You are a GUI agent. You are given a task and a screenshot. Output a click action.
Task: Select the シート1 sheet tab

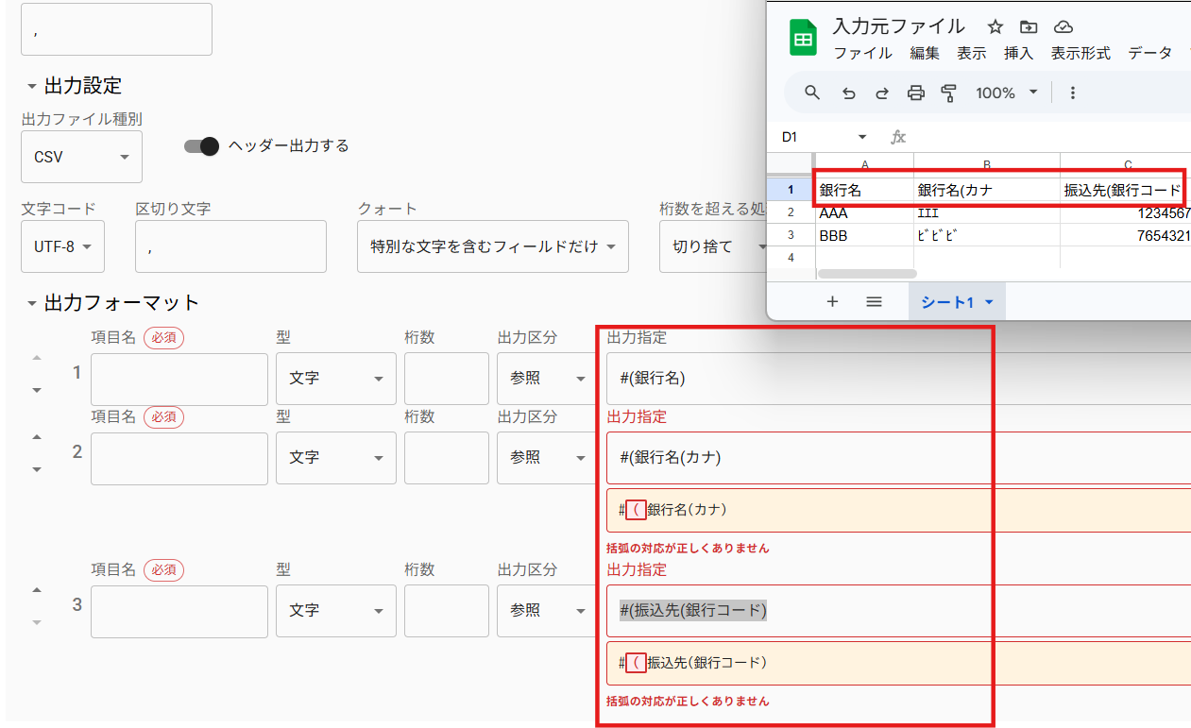pos(957,302)
